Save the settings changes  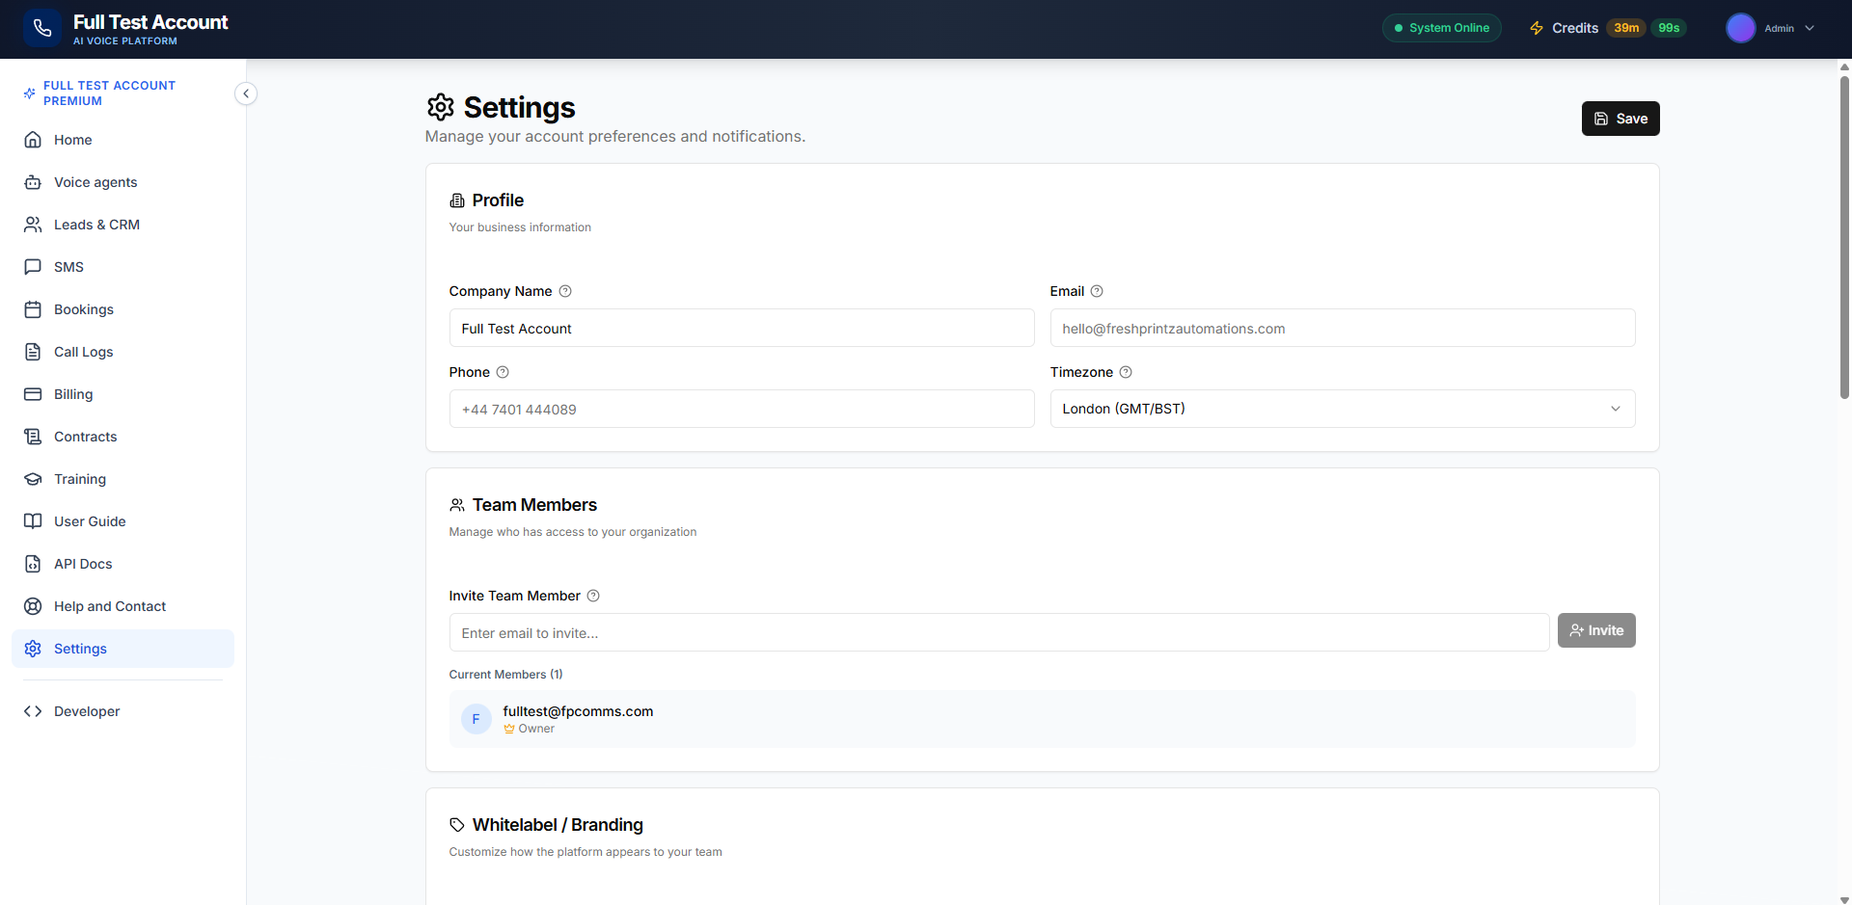pos(1620,119)
